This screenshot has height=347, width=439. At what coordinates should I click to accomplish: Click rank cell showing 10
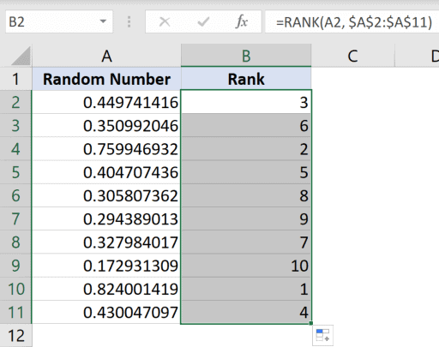[246, 266]
